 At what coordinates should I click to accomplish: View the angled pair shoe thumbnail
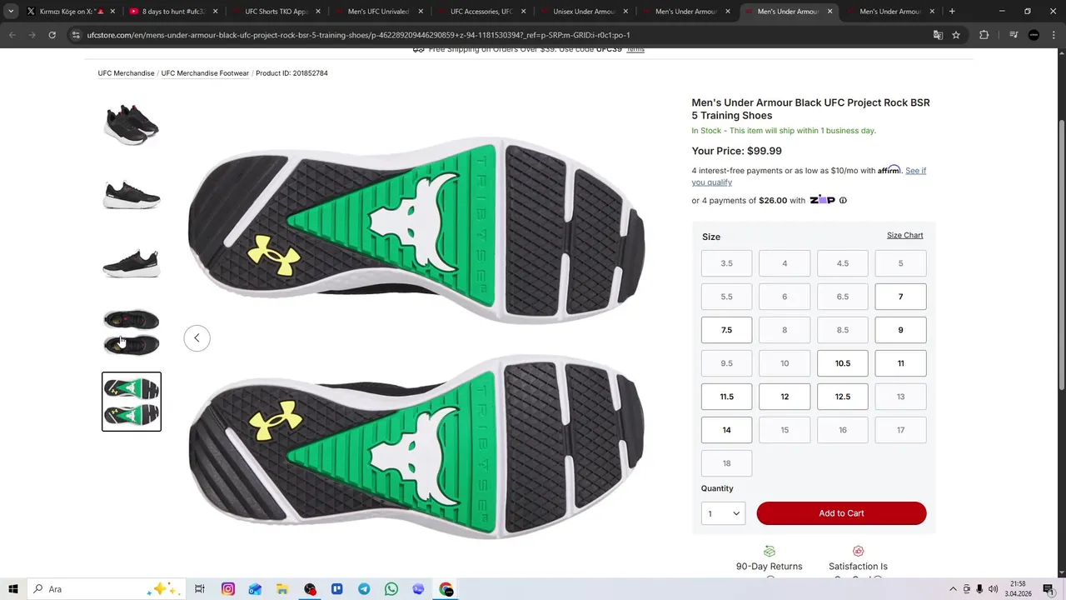point(132,125)
